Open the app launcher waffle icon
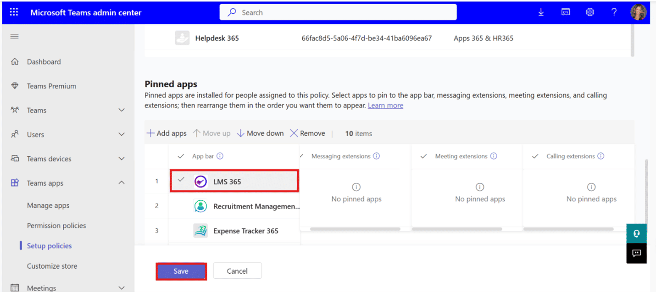Screen dimensions: 656x292 (x=14, y=12)
